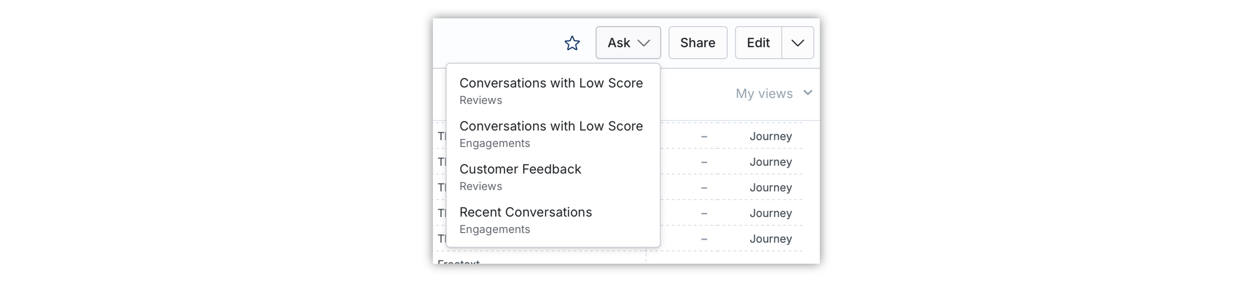The height and width of the screenshot is (282, 1253).
Task: Expand the arrow next to Edit
Action: pyautogui.click(x=798, y=43)
